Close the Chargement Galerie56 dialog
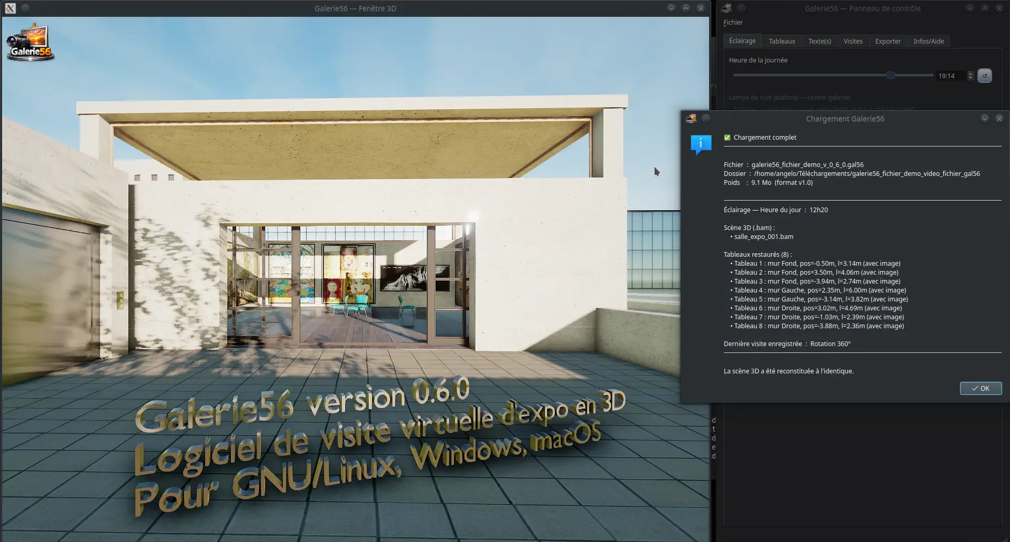 [x=999, y=119]
